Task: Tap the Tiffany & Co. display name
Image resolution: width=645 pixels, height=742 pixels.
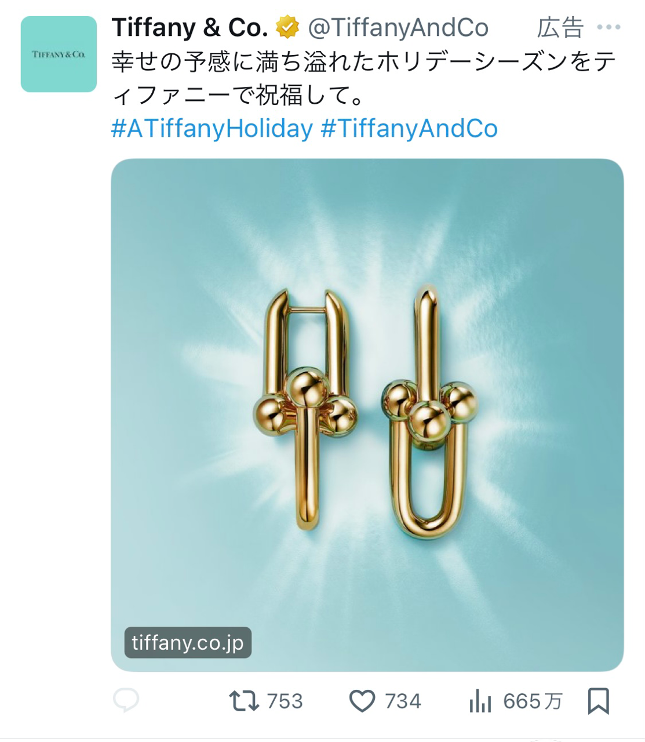Action: (x=190, y=27)
